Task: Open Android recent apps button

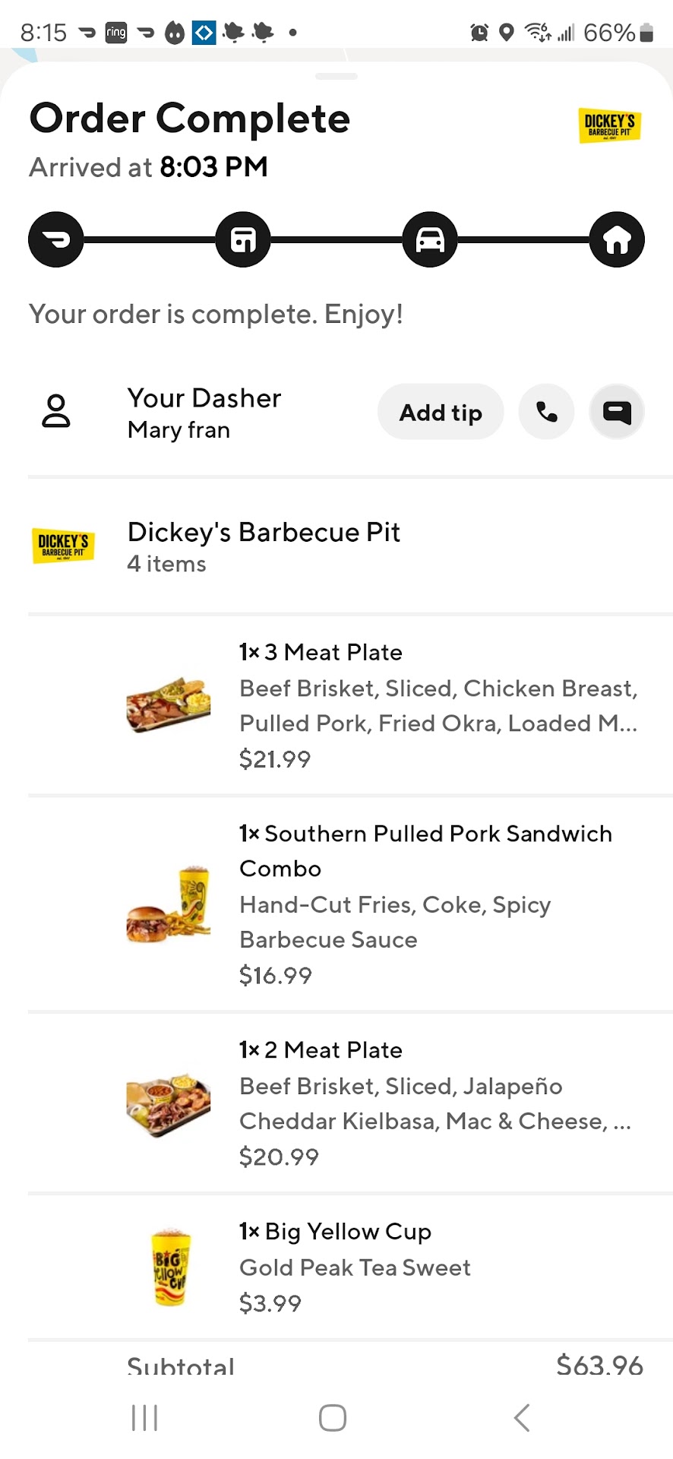Action: click(x=144, y=1417)
